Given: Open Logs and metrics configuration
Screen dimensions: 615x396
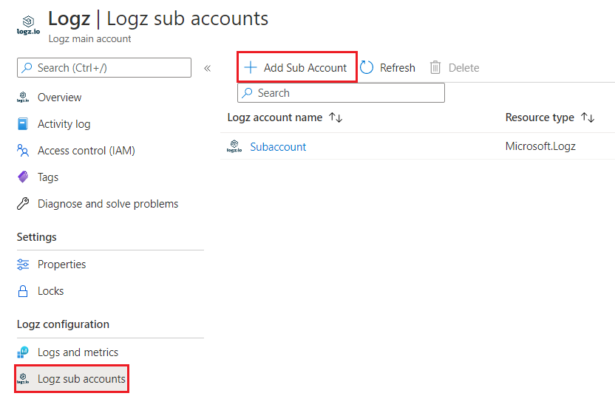Looking at the screenshot, I should tap(78, 352).
